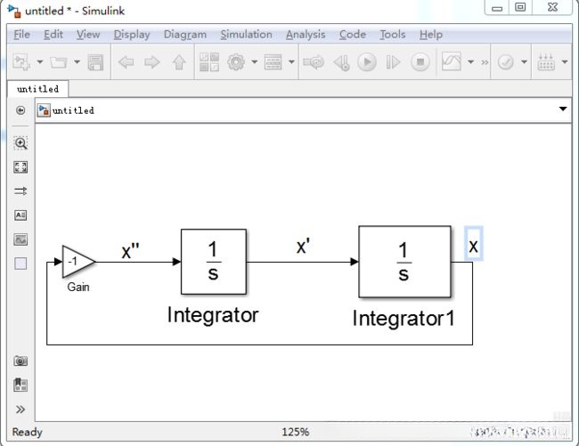Open the Display menu
579x446 pixels.
tap(132, 35)
